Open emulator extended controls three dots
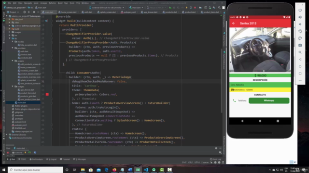Image resolution: width=309 pixels, height=173 pixels. pos(300,81)
